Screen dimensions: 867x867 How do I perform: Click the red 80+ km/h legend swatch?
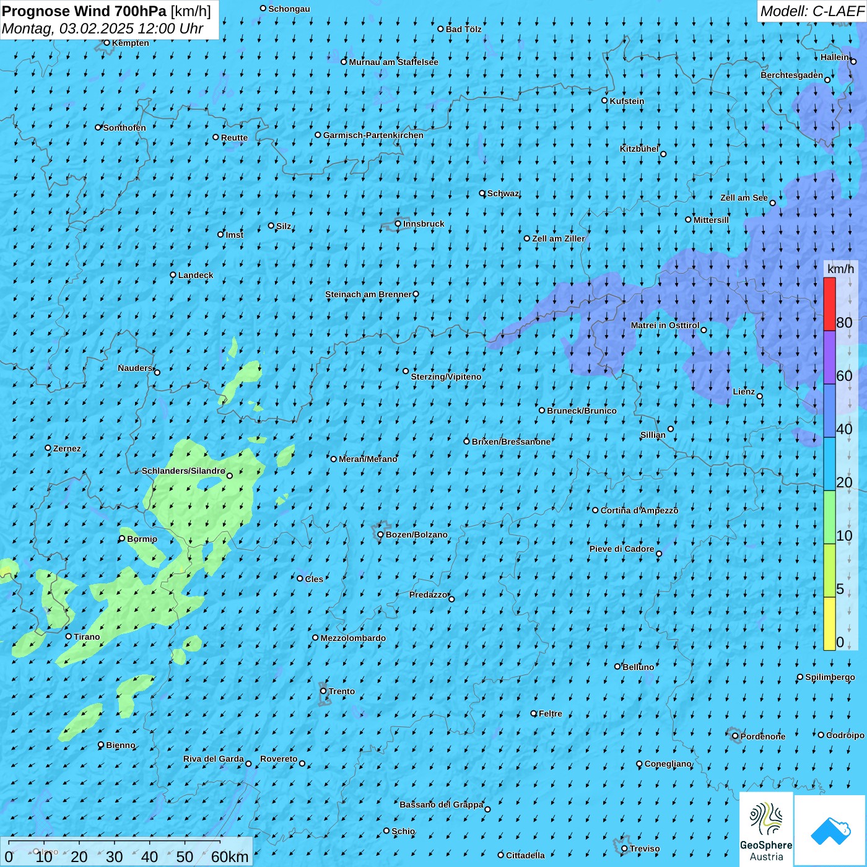(829, 304)
